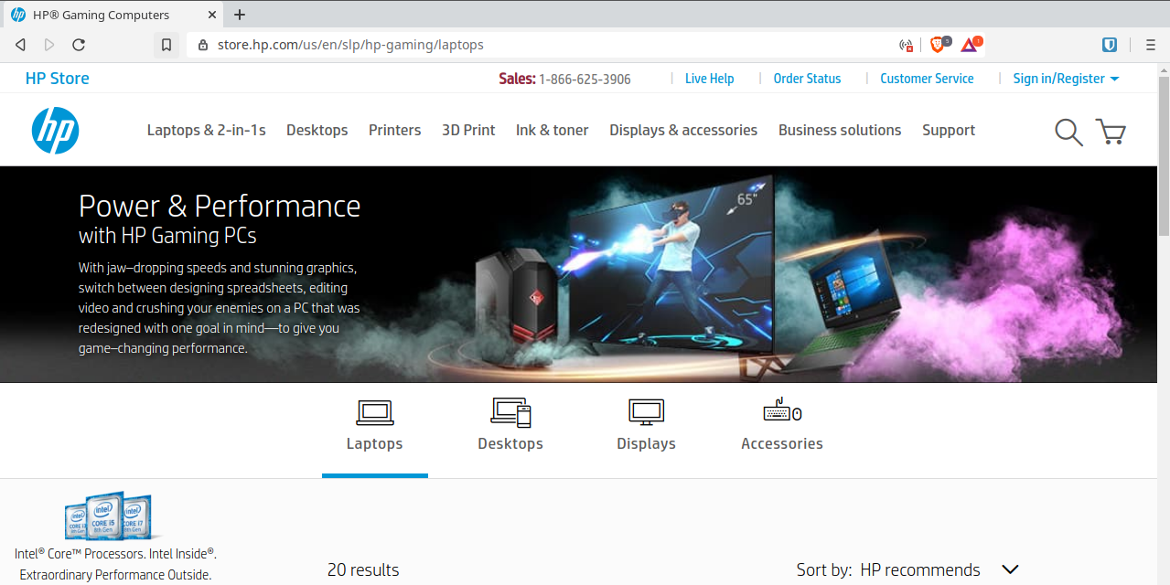This screenshot has height=585, width=1170.
Task: Open Displays & accessories menu
Action: (683, 130)
